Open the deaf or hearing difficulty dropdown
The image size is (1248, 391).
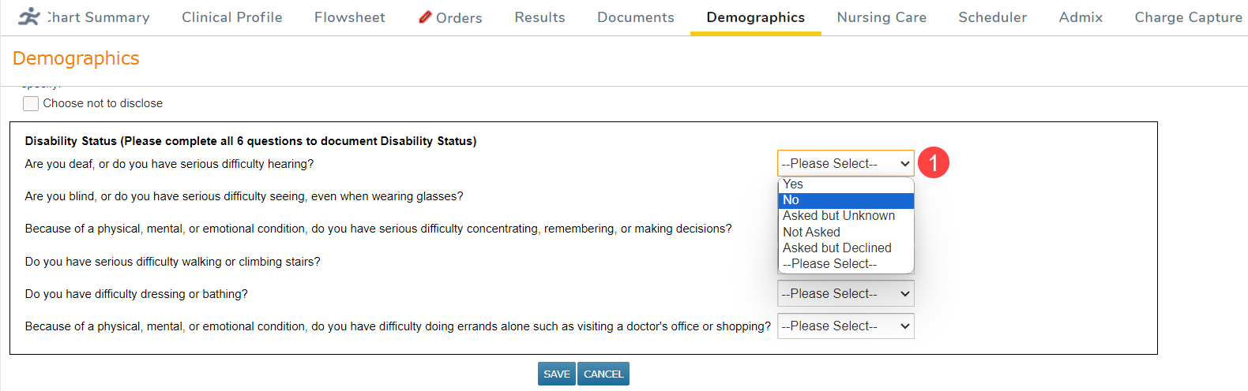pos(845,164)
